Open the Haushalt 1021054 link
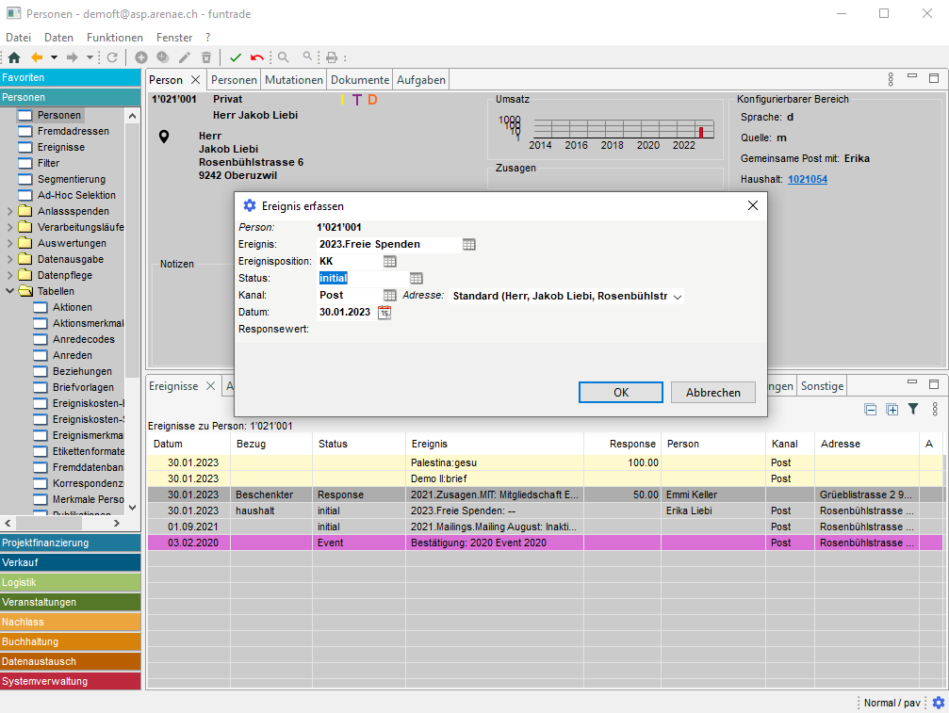Screen dimensions: 949x713 pyautogui.click(x=808, y=179)
